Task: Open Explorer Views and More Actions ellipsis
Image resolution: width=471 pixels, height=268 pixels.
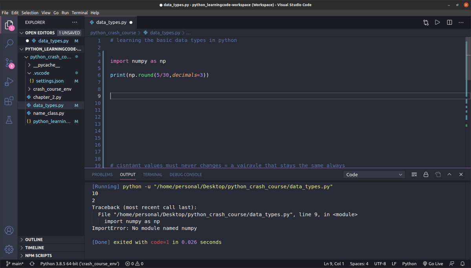Action: coord(75,22)
